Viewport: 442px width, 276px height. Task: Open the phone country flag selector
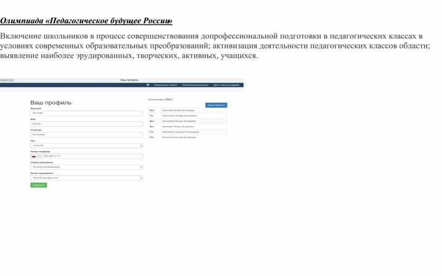[34, 156]
